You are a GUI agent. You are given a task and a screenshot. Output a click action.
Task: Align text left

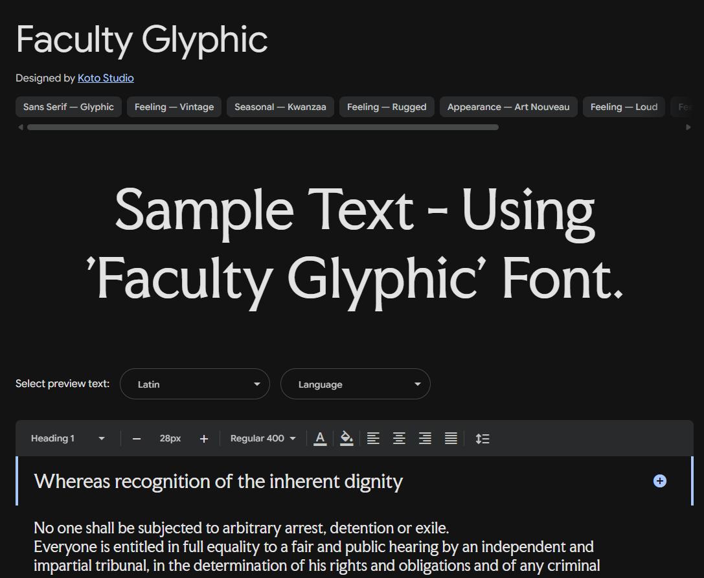(x=373, y=438)
